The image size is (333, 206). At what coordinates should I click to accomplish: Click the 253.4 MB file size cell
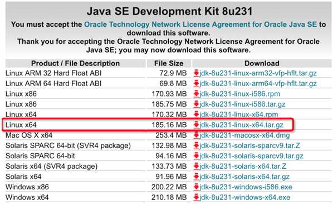point(171,135)
